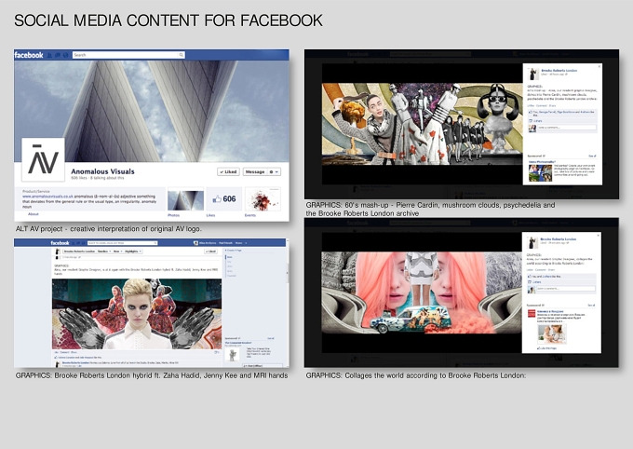
Task: Click comment input in 60's mash-up viewer
Action: coord(567,128)
